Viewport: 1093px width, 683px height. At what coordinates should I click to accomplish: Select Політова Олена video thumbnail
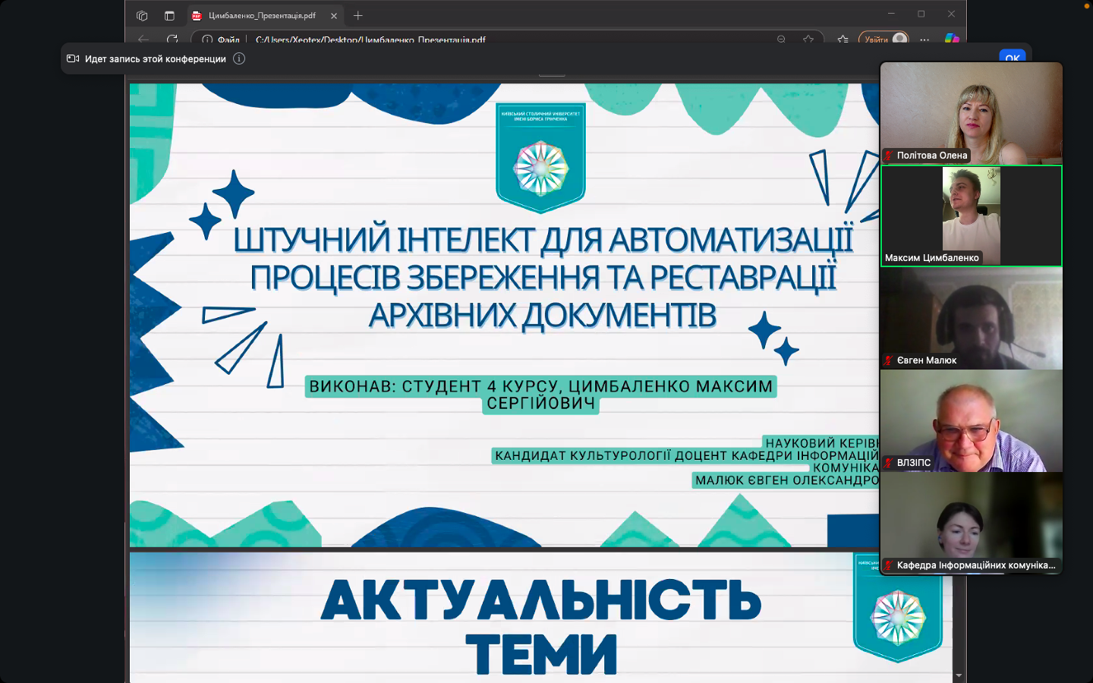click(972, 113)
